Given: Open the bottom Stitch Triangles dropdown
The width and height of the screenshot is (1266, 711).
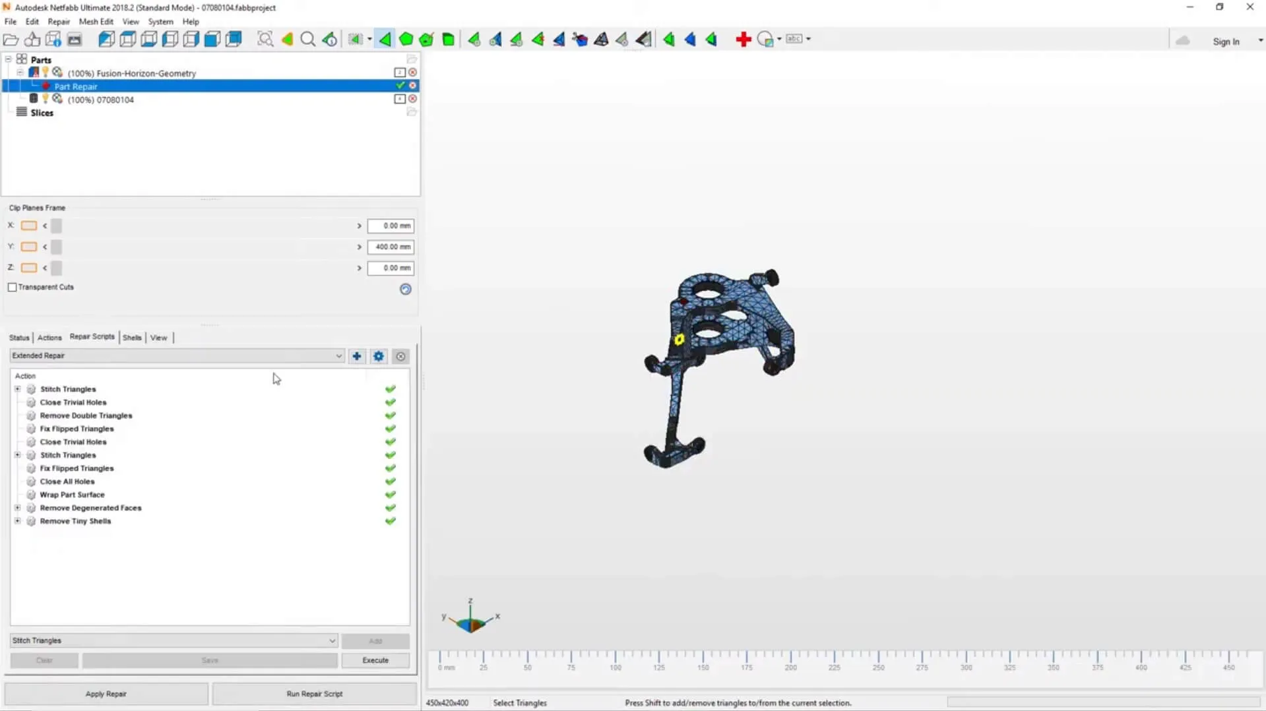Looking at the screenshot, I should (x=174, y=640).
